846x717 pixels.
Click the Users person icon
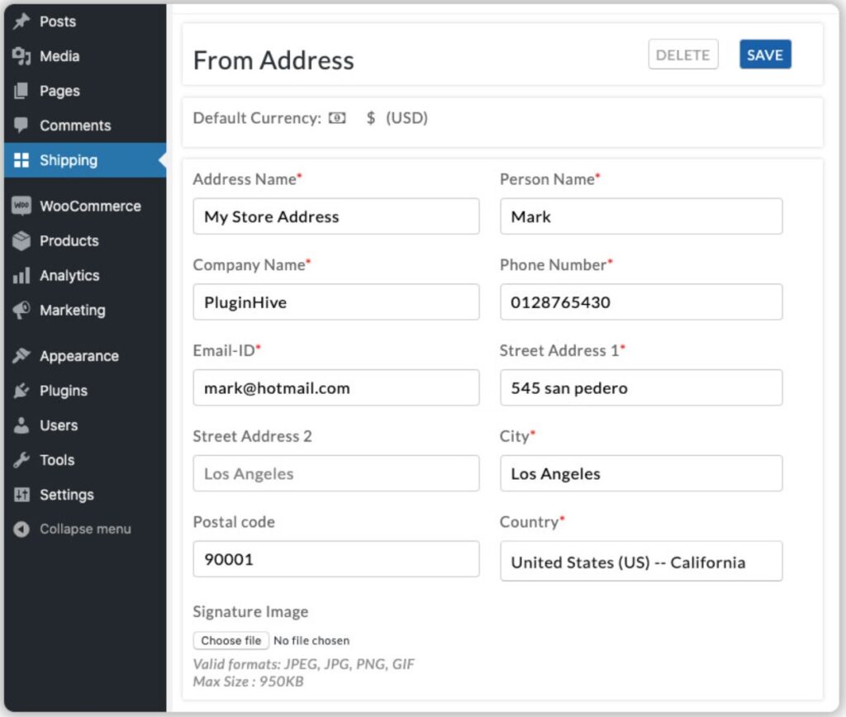[21, 425]
